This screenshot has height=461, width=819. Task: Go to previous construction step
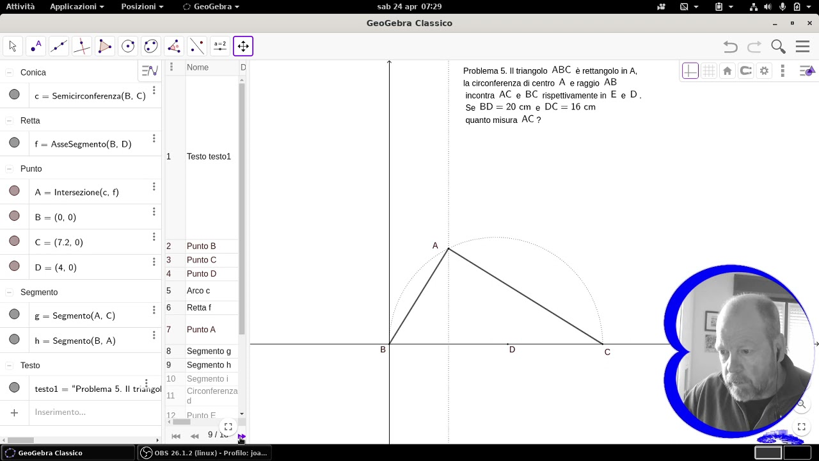click(x=195, y=436)
